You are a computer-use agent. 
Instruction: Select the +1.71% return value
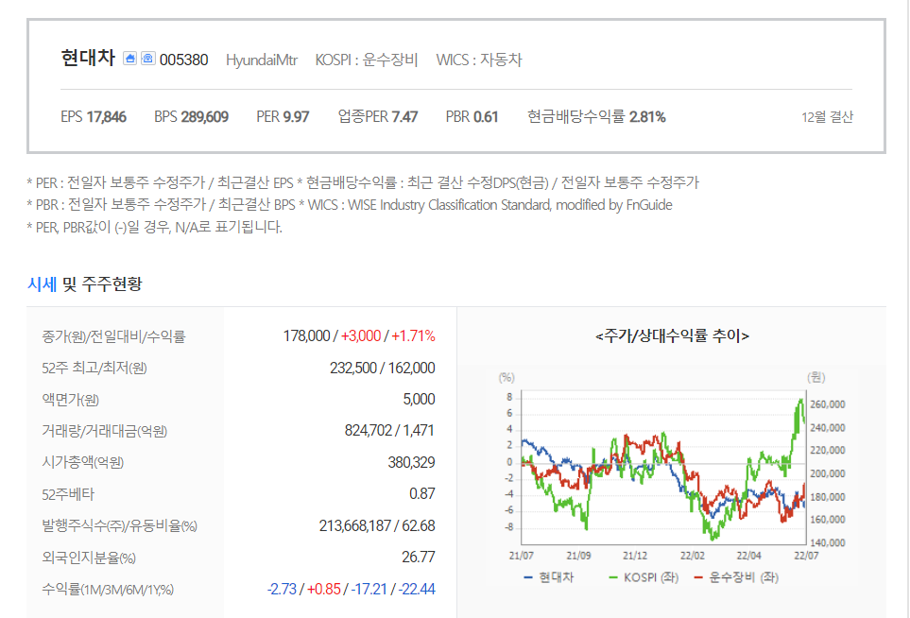413,336
